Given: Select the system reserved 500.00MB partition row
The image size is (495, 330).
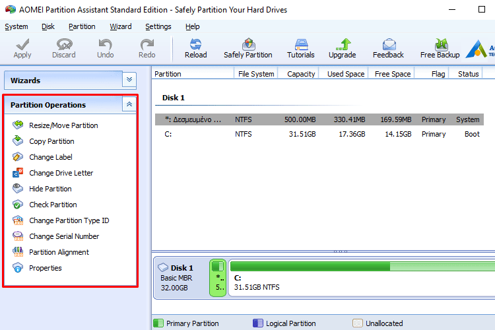Looking at the screenshot, I should coord(319,119).
